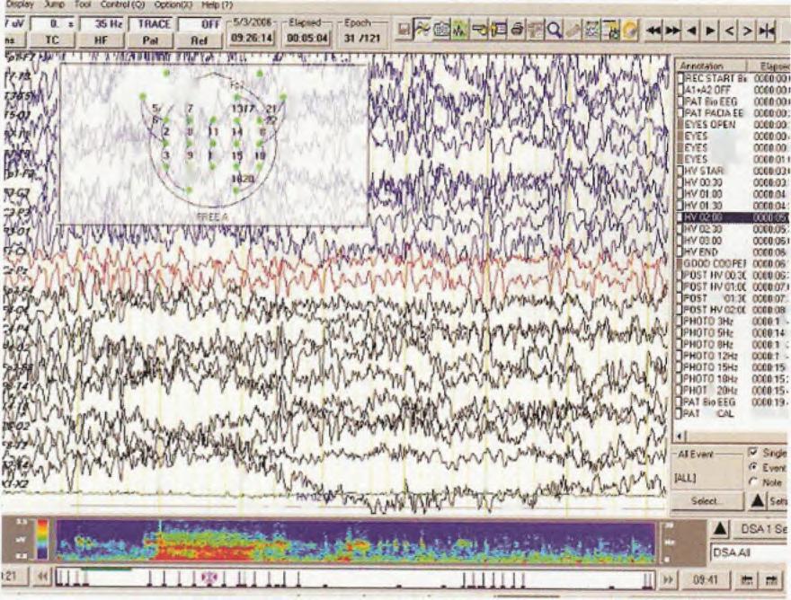Click the TC button

click(51, 40)
